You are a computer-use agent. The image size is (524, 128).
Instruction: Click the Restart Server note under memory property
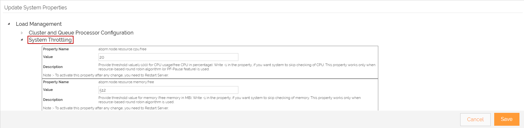click(x=106, y=108)
